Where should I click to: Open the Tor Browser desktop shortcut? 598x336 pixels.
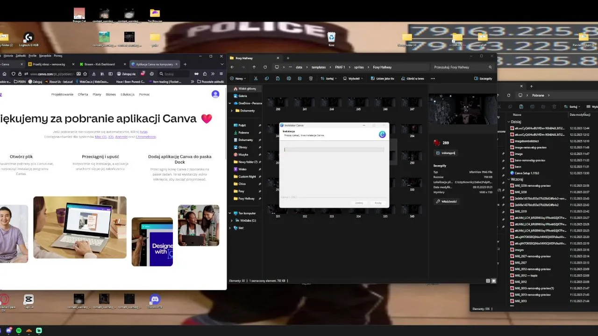155,15
